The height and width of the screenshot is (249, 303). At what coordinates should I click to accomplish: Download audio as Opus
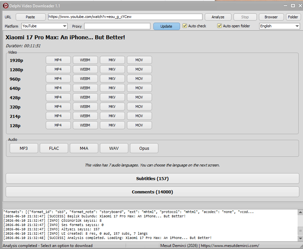144,148
